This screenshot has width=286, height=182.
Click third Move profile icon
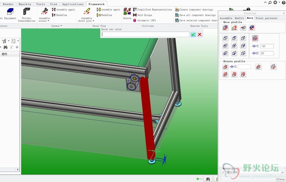[x=243, y=28]
